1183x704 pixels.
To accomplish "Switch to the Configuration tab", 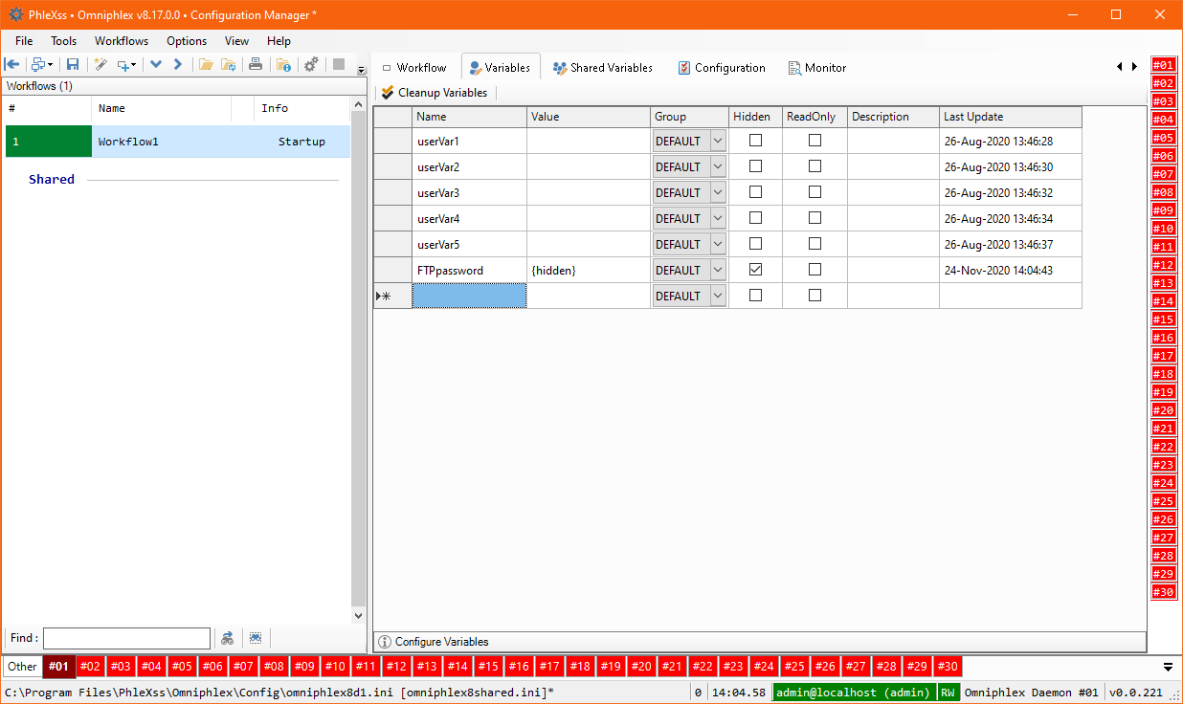I will (x=722, y=68).
